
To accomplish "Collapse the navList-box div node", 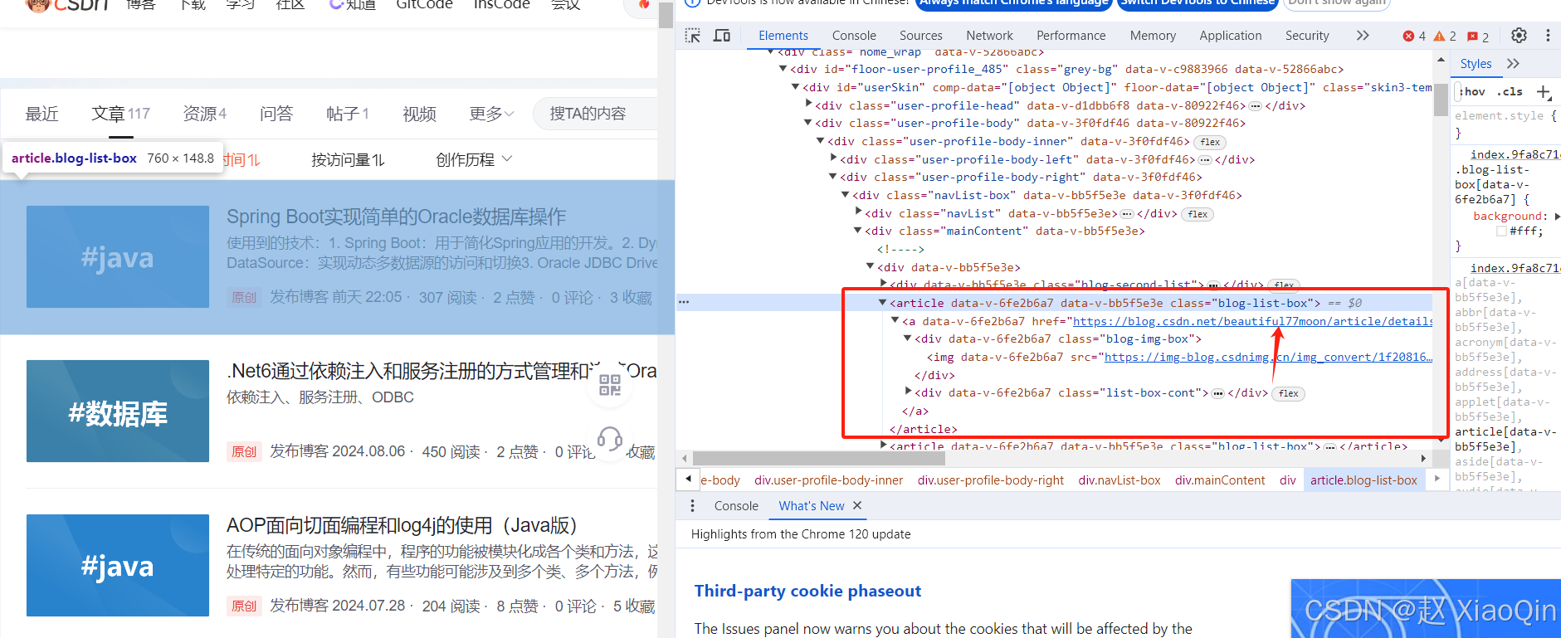I will (x=846, y=195).
